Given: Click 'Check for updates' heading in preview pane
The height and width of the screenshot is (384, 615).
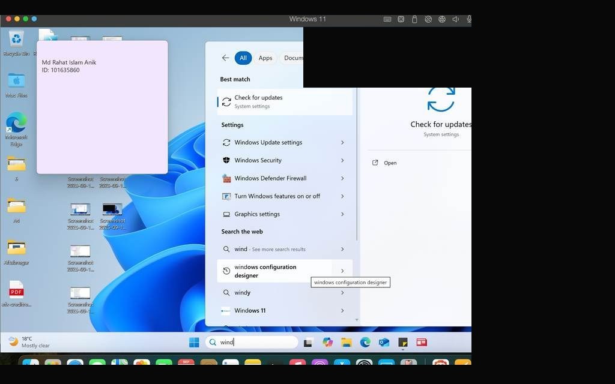Looking at the screenshot, I should click(x=441, y=125).
